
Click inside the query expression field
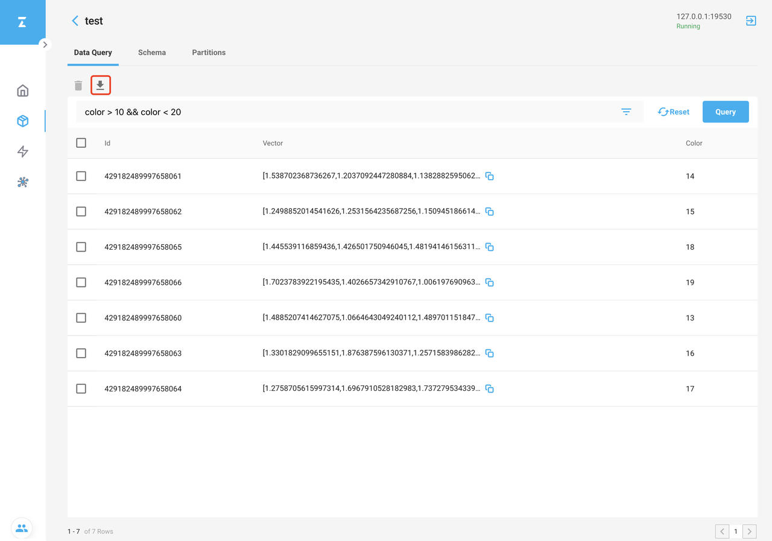tap(344, 112)
